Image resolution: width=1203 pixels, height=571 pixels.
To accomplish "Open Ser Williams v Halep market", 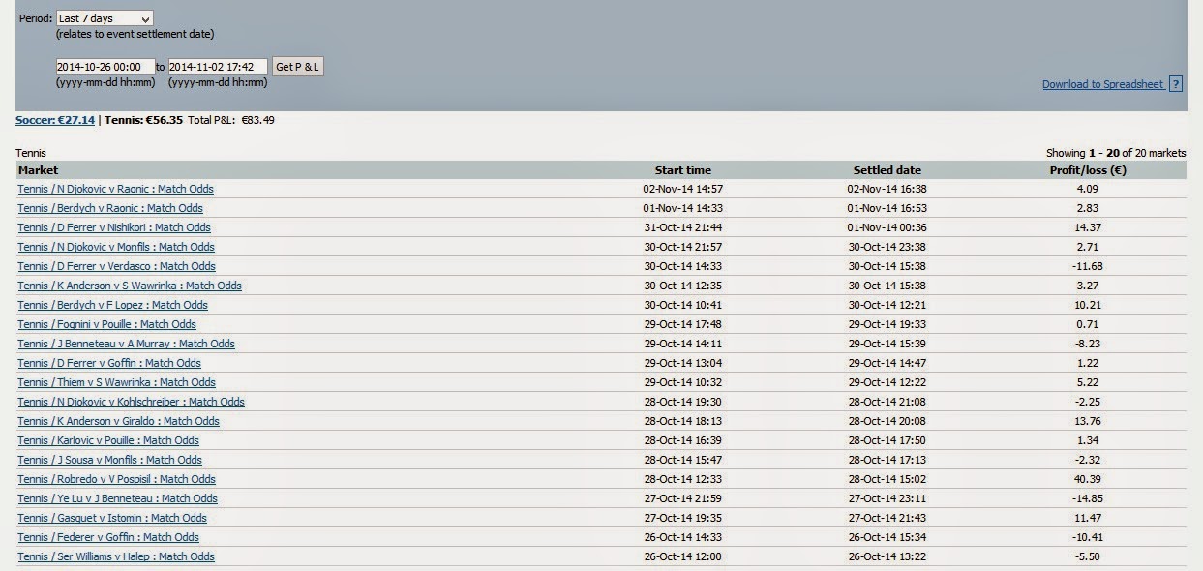I will click(x=116, y=556).
